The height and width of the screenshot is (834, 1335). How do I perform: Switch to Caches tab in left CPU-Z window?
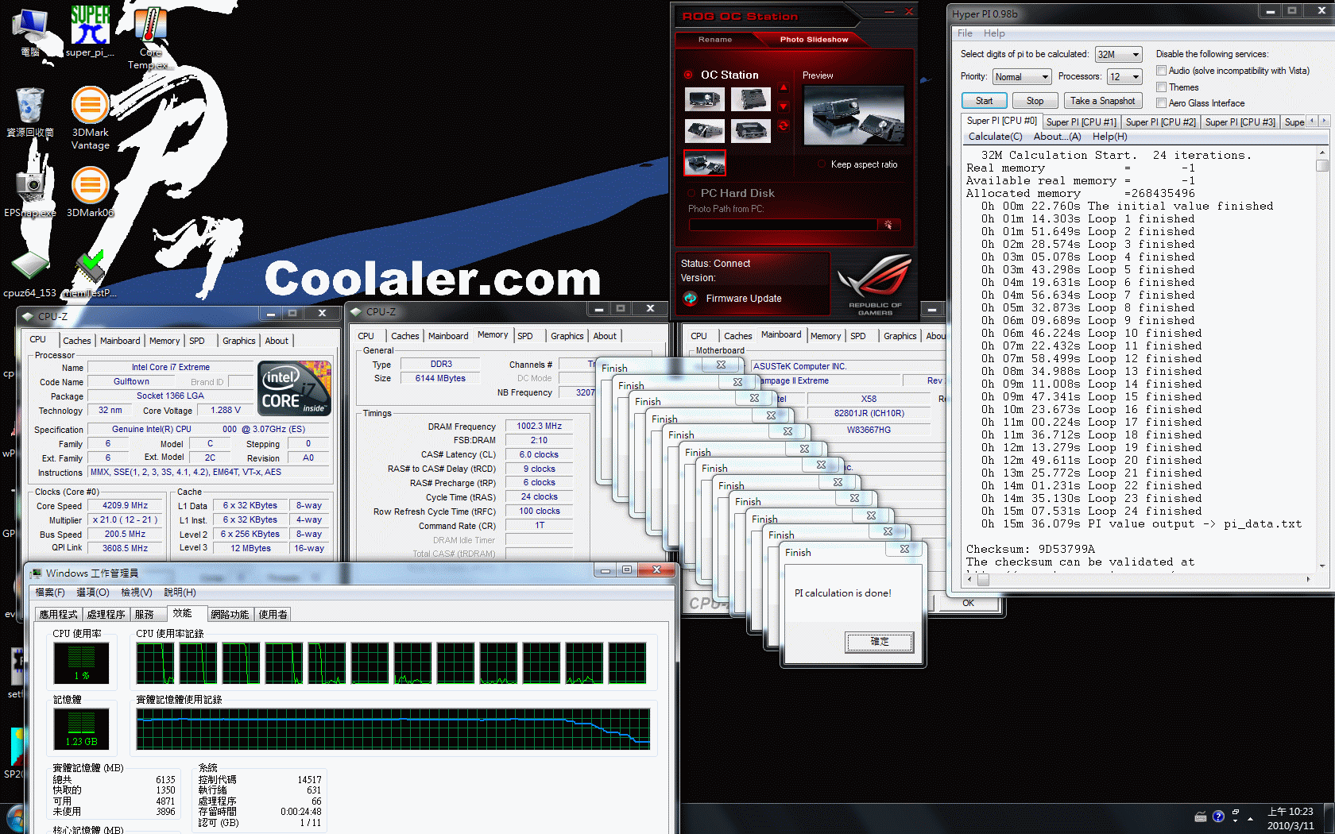[x=77, y=341]
